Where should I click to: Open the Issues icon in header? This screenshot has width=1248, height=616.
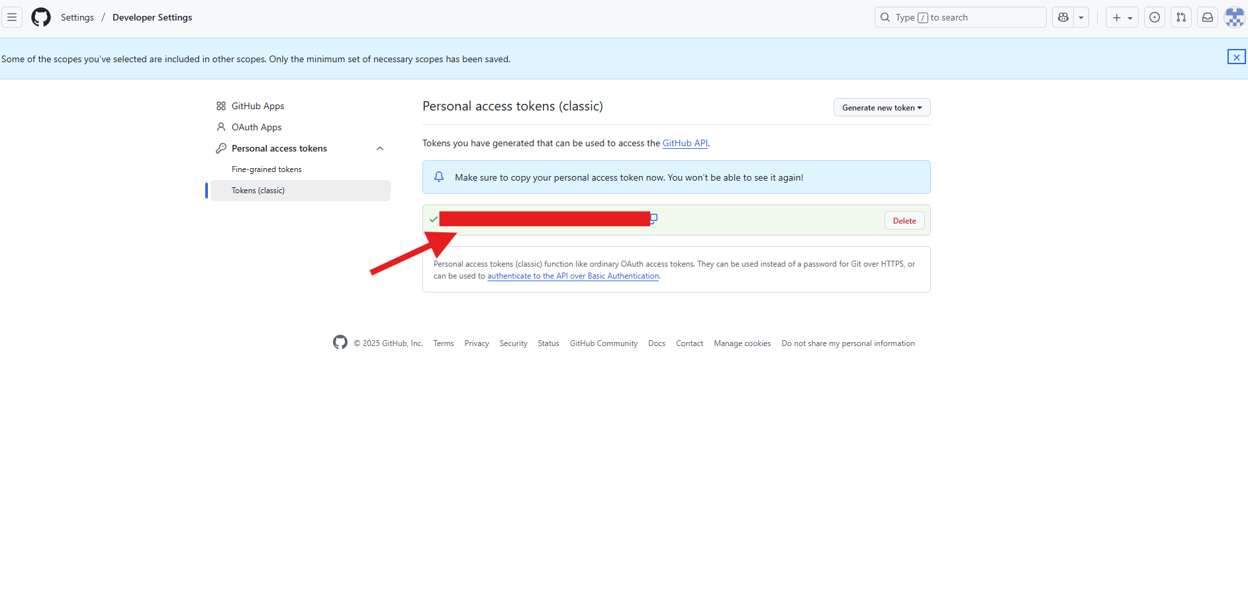click(x=1155, y=17)
